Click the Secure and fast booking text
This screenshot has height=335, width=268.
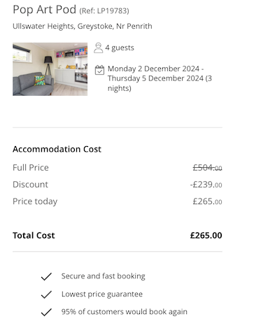[x=103, y=276]
